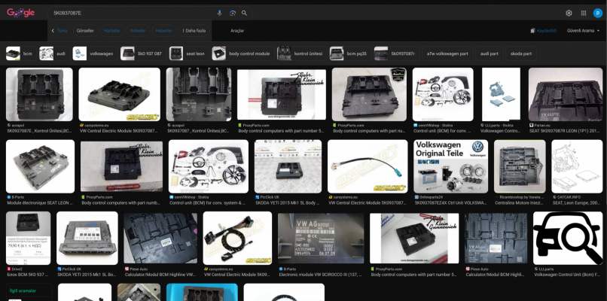Image resolution: width=607 pixels, height=301 pixels.
Task: Switch to the Videolar tab
Action: pos(138,31)
